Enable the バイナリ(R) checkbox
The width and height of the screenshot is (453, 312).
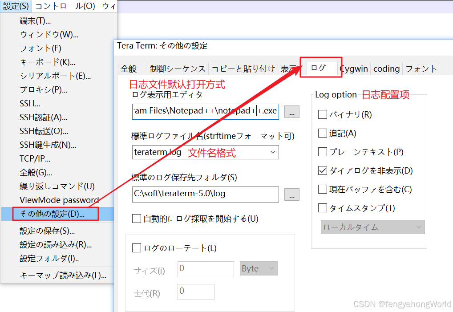coord(323,115)
